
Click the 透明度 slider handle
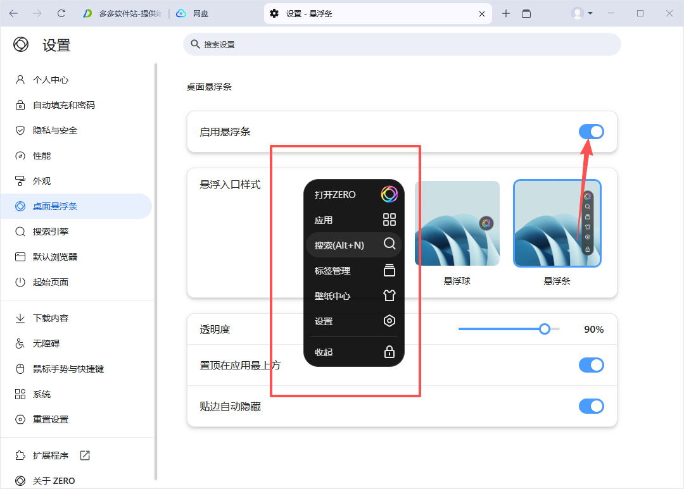click(x=545, y=329)
